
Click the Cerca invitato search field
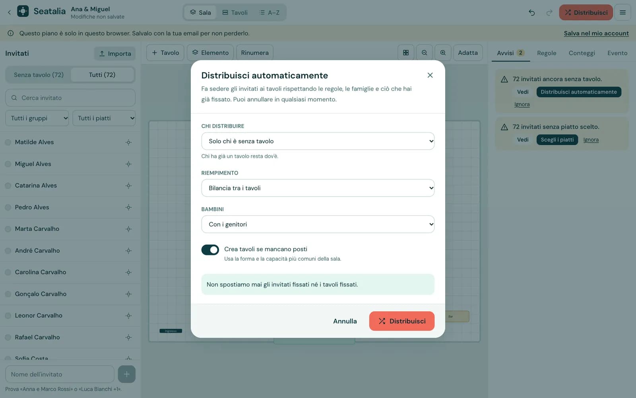click(x=70, y=98)
